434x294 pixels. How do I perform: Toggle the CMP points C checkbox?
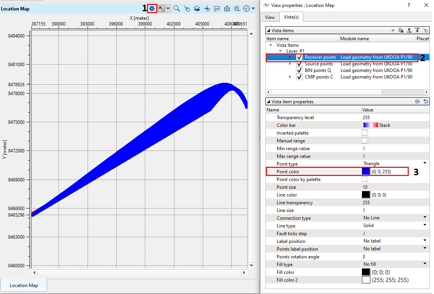299,77
